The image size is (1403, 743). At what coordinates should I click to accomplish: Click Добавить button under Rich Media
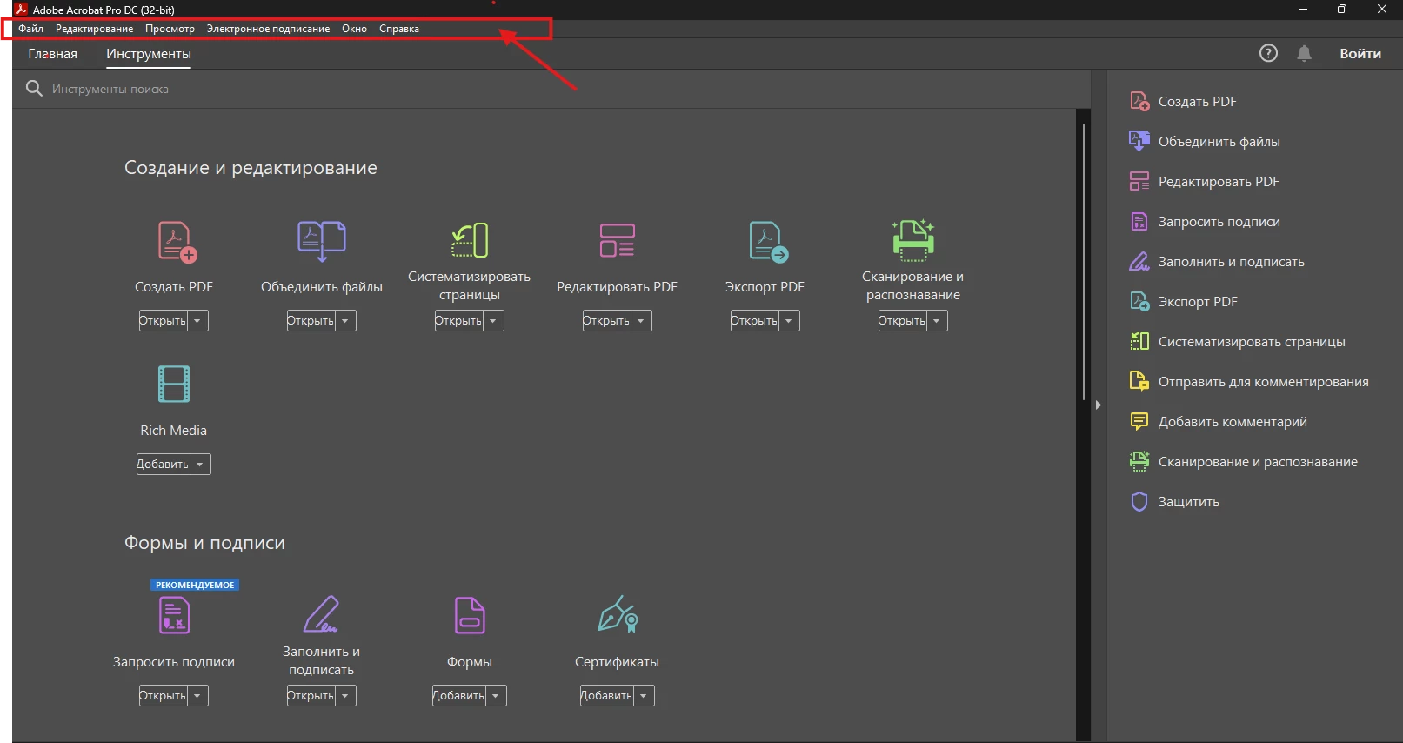coord(164,465)
